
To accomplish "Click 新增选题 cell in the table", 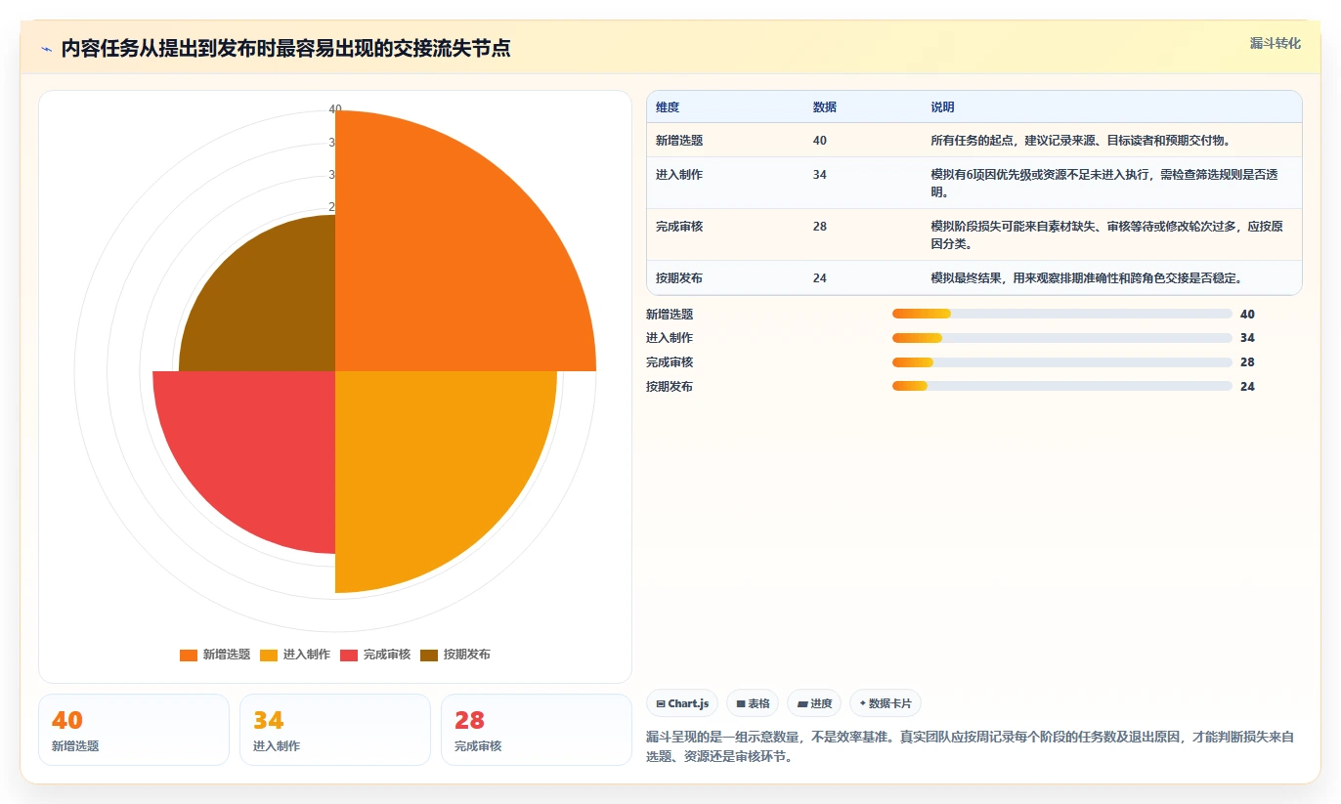I will pos(679,141).
